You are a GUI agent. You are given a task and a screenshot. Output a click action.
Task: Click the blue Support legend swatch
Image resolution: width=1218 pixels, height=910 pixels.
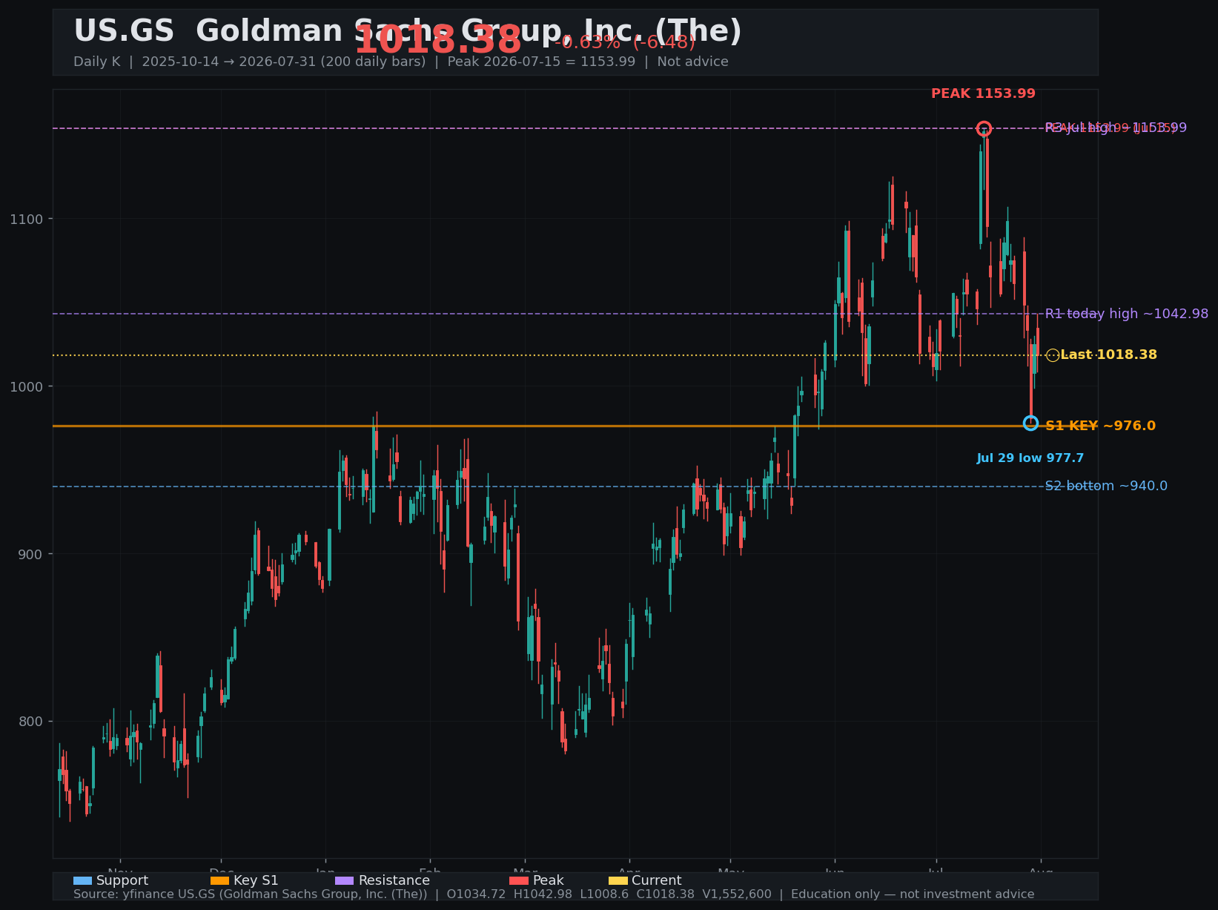82,880
